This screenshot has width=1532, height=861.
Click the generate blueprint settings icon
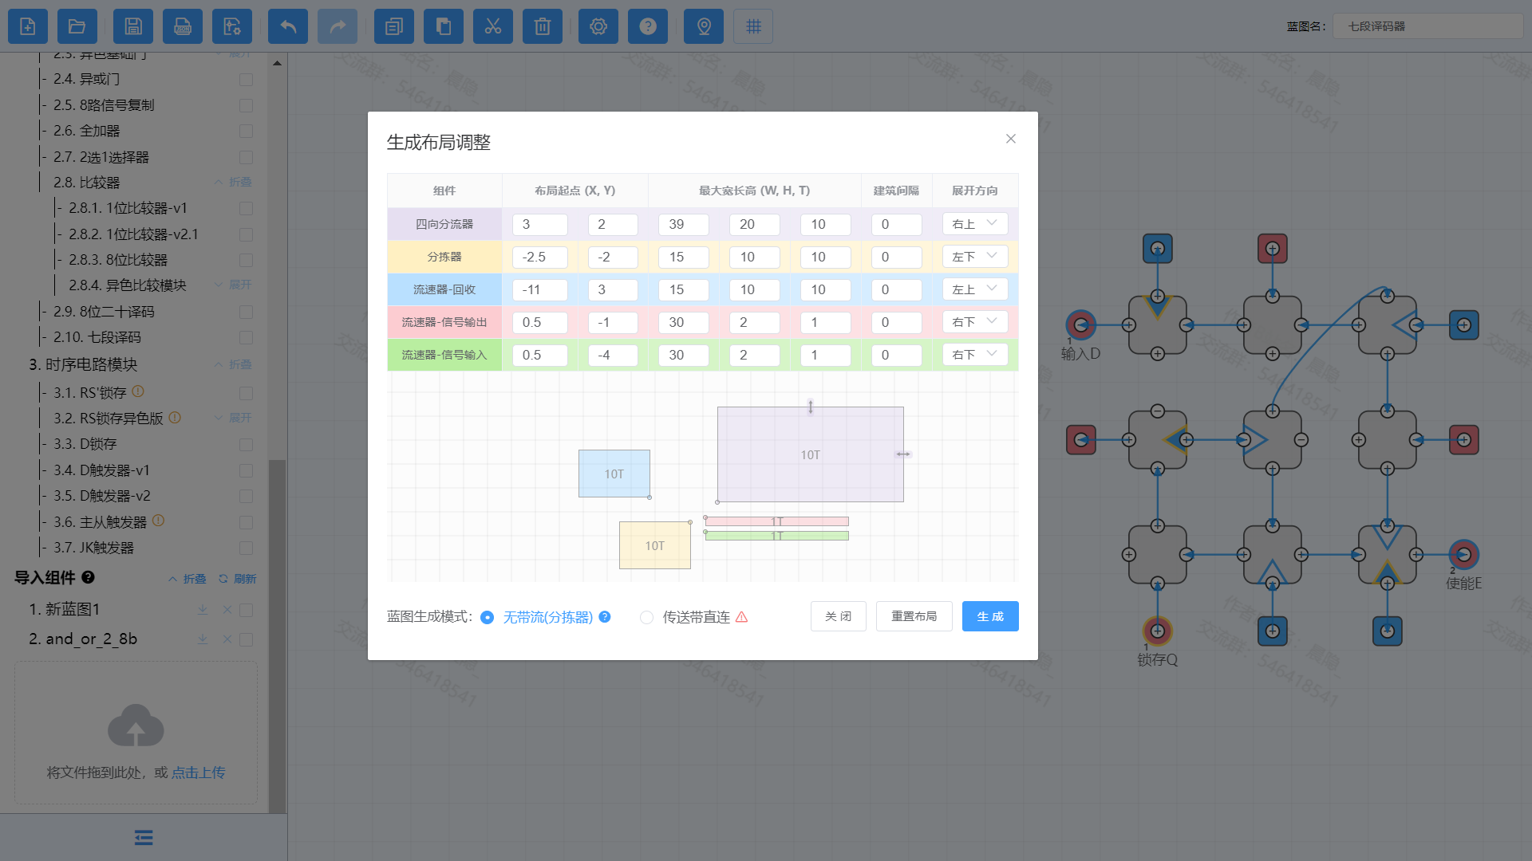pos(232,26)
